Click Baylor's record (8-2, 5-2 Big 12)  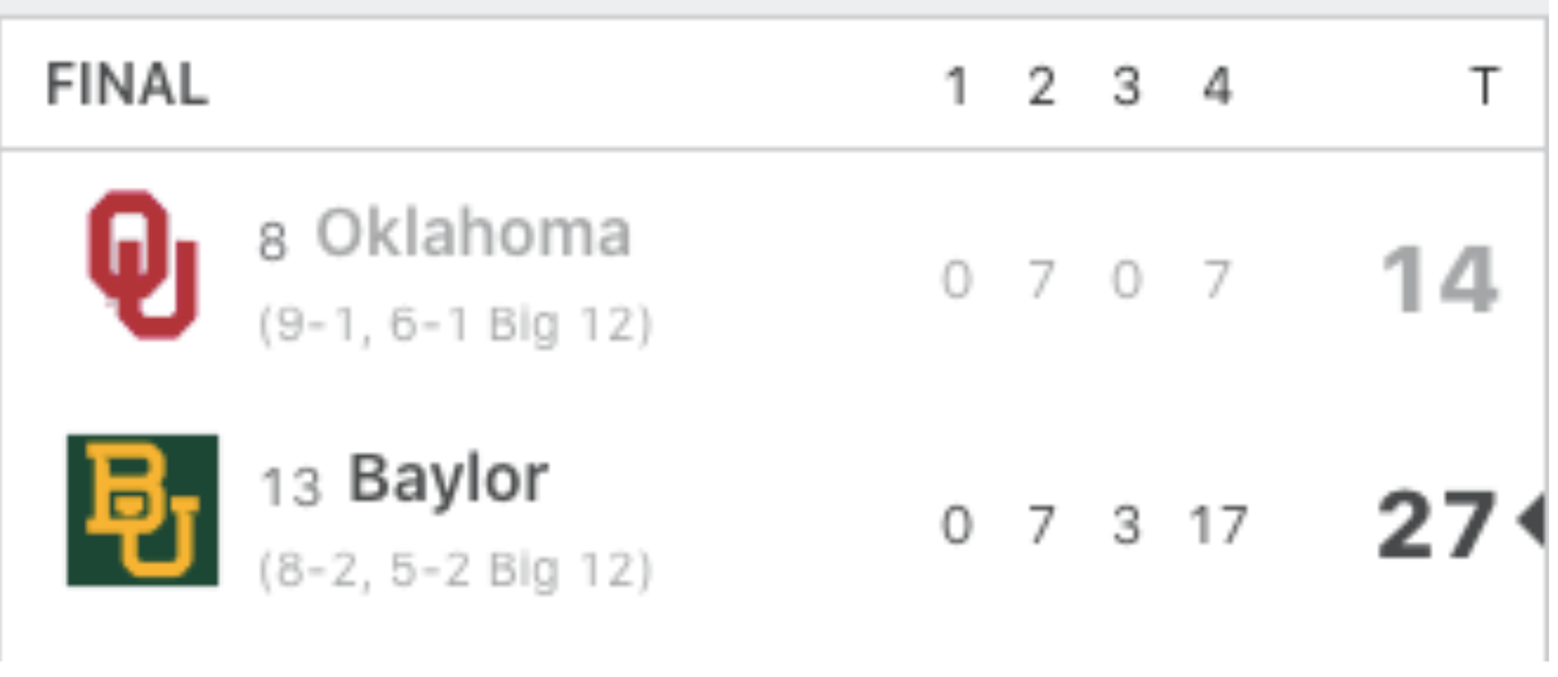[x=455, y=571]
